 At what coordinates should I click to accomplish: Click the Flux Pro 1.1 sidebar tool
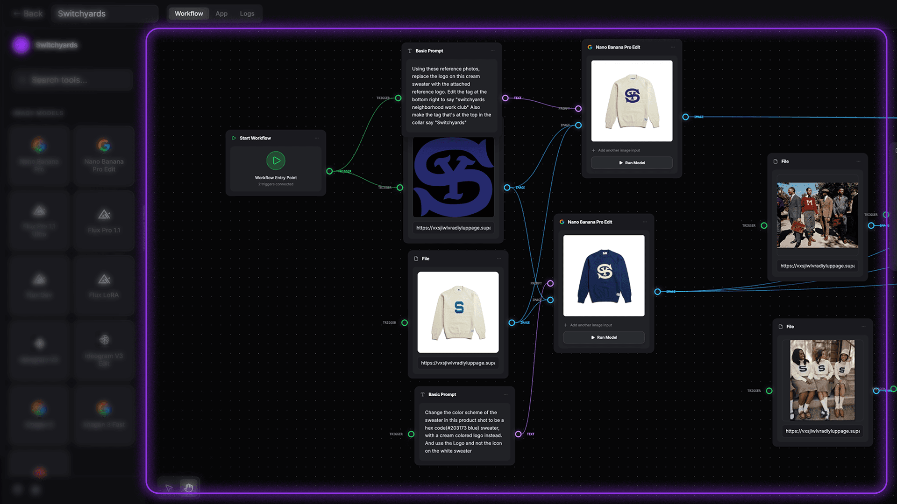tap(104, 221)
